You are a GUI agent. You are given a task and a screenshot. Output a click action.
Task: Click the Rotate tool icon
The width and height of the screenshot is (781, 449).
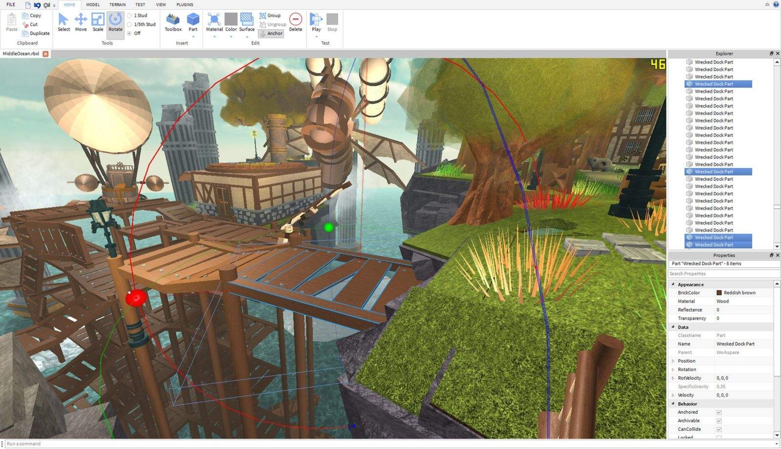115,20
